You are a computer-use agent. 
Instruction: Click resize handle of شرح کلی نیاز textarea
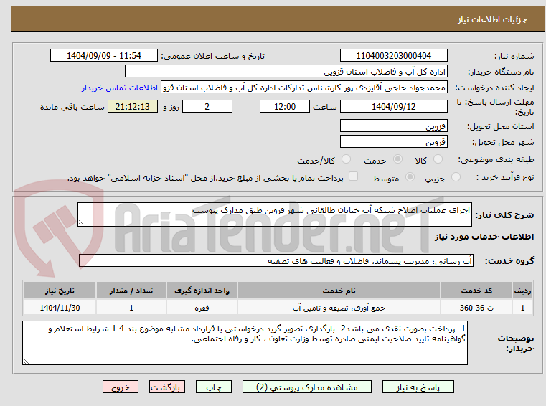tap(81, 222)
